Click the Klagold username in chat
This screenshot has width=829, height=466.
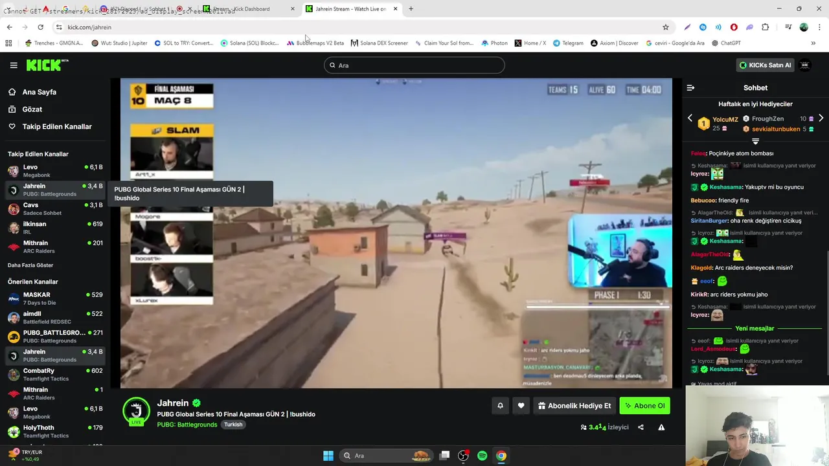click(x=701, y=267)
